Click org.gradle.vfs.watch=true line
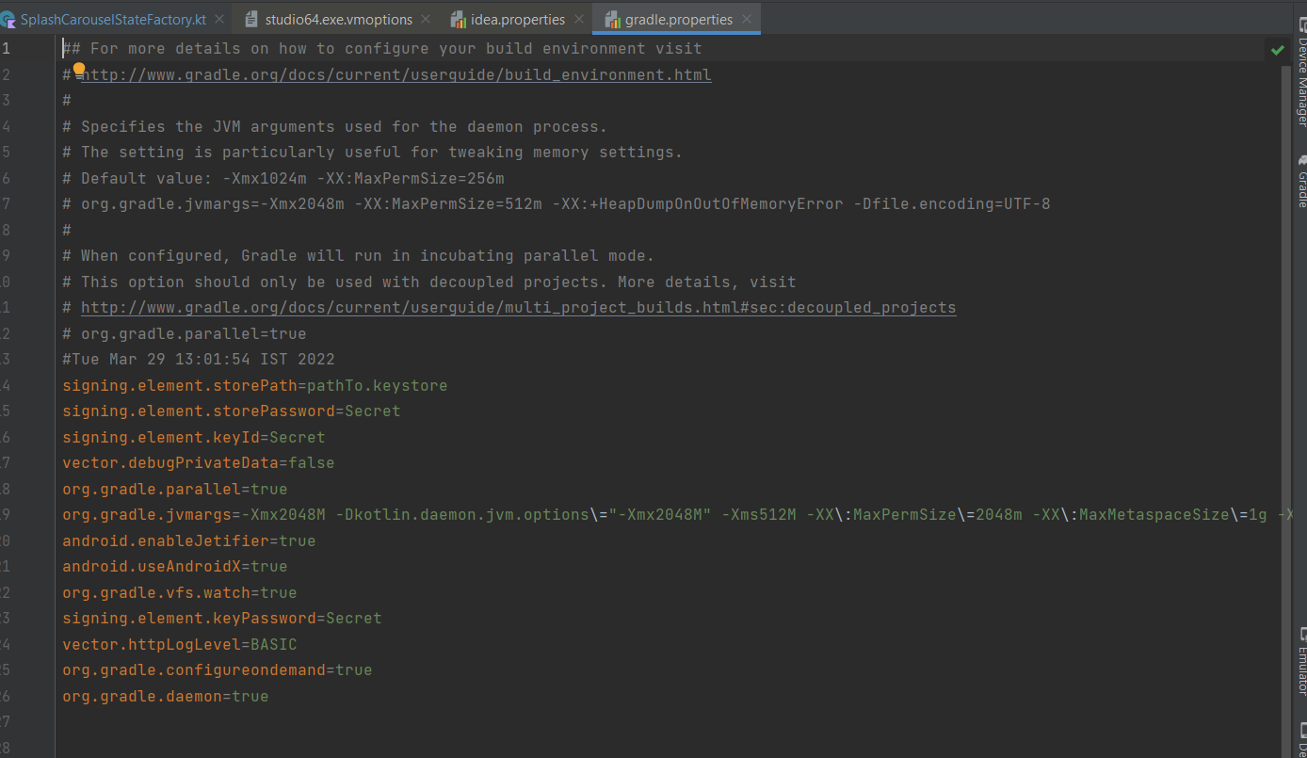This screenshot has width=1307, height=758. point(179,592)
